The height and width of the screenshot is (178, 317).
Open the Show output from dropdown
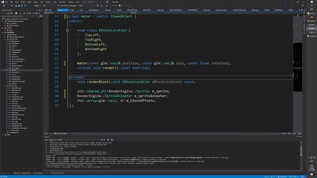(76, 139)
